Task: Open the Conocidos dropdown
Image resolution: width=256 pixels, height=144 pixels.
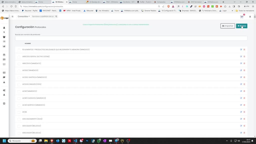Action: click(24, 16)
